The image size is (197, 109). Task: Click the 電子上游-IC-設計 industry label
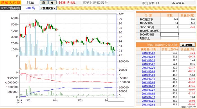[x=95, y=3]
